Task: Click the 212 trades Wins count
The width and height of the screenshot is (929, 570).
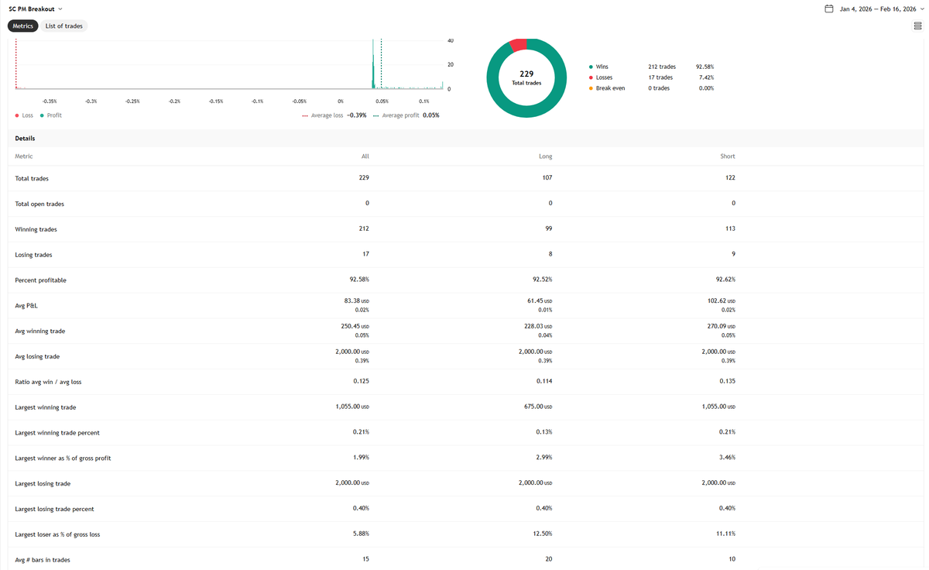Action: 662,67
